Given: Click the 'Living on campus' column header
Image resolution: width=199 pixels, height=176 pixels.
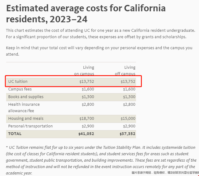Looking at the screenshot, I should (x=84, y=71).
